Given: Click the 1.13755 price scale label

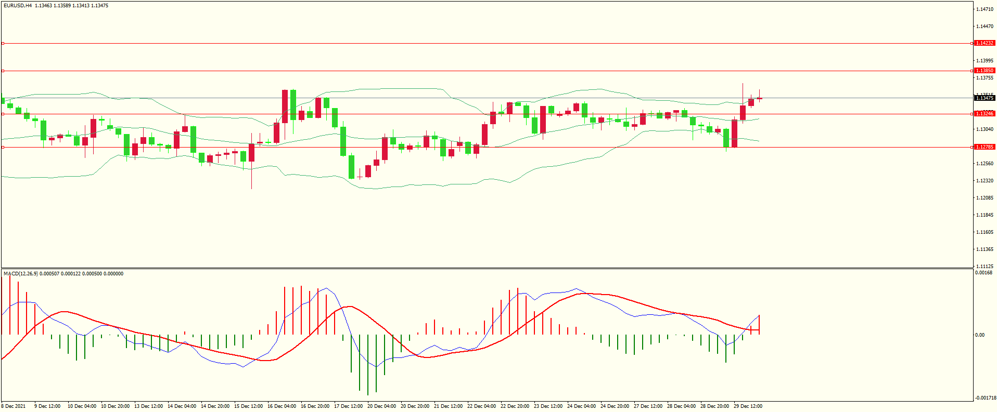Looking at the screenshot, I should pos(985,78).
